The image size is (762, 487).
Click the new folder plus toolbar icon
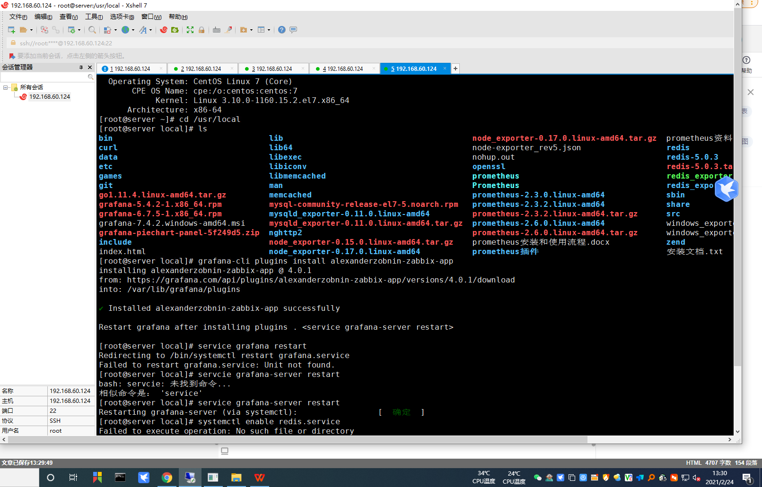(x=244, y=30)
